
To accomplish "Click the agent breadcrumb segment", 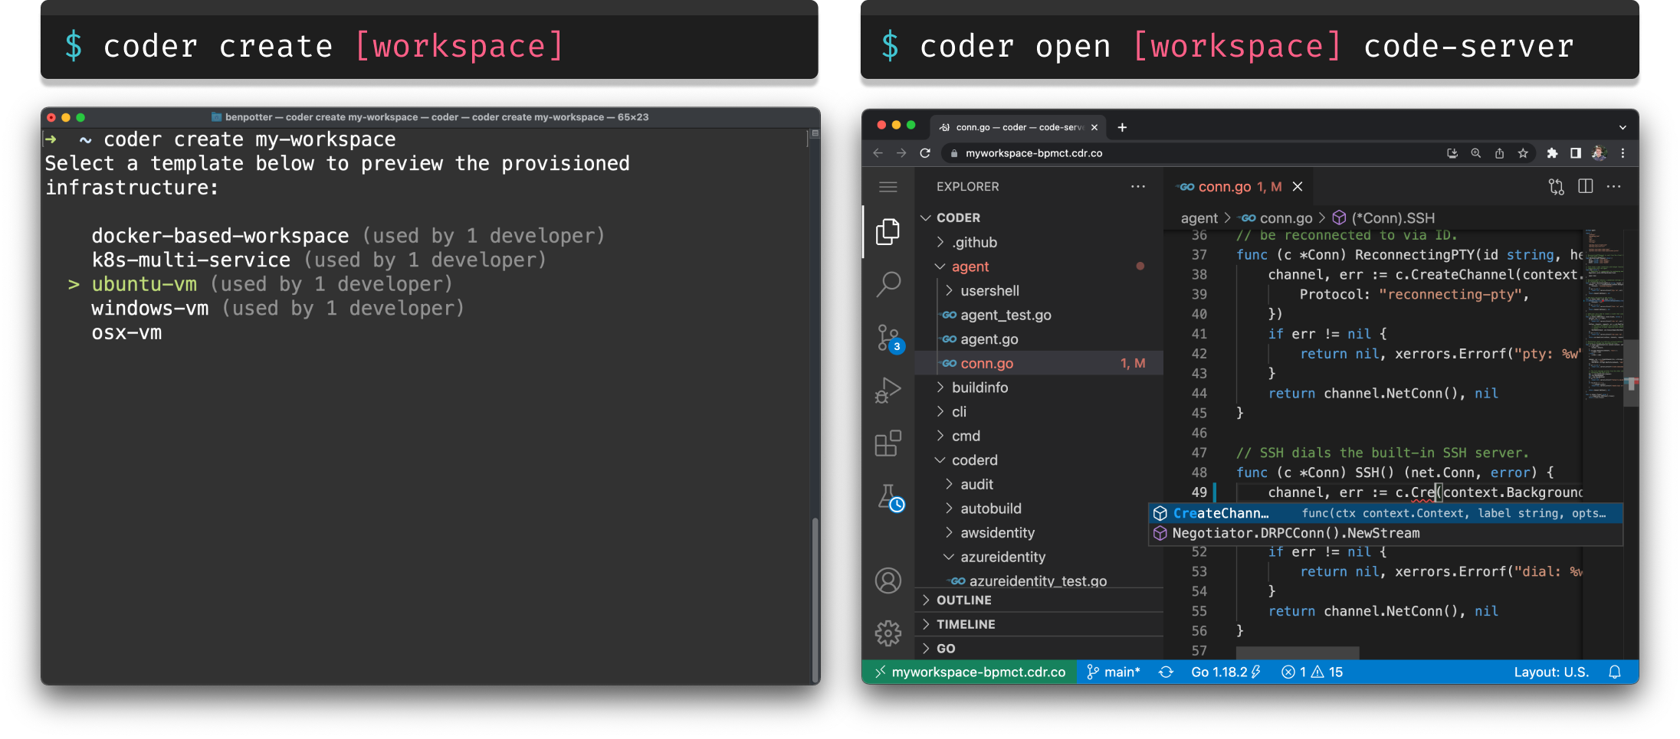I will (x=1199, y=218).
